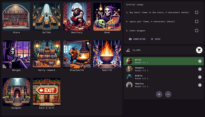View Vespera's info icon
This screenshot has width=205, height=117.
pos(200,69)
